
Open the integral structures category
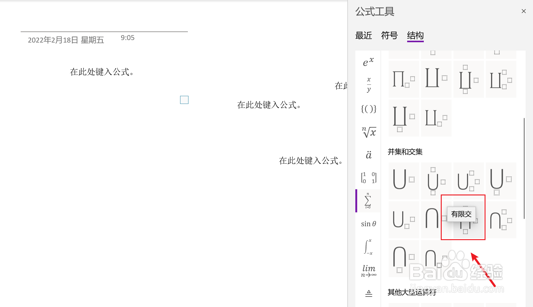(x=368, y=247)
